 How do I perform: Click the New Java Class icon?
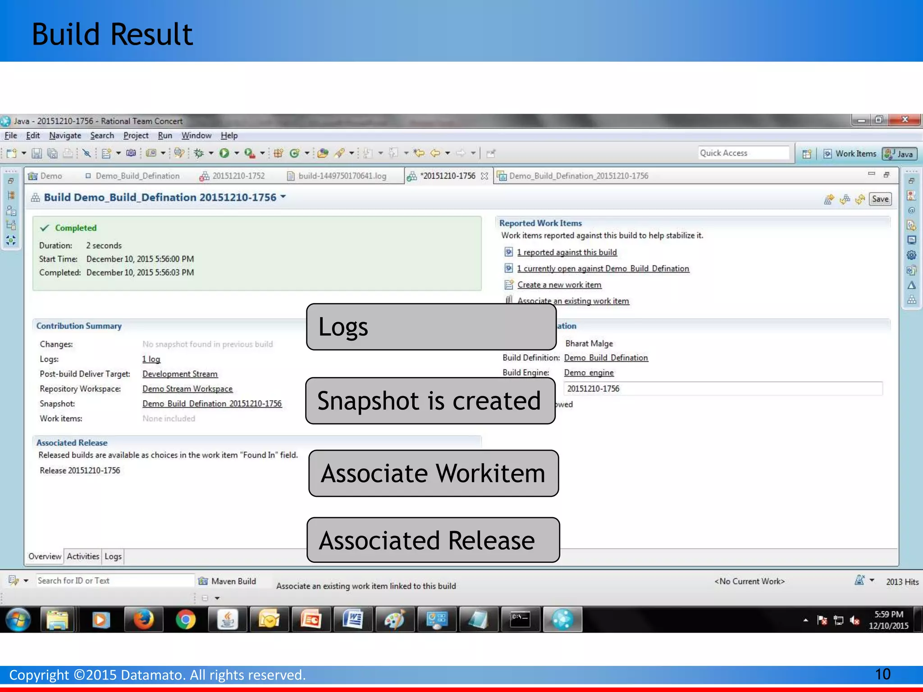(295, 154)
